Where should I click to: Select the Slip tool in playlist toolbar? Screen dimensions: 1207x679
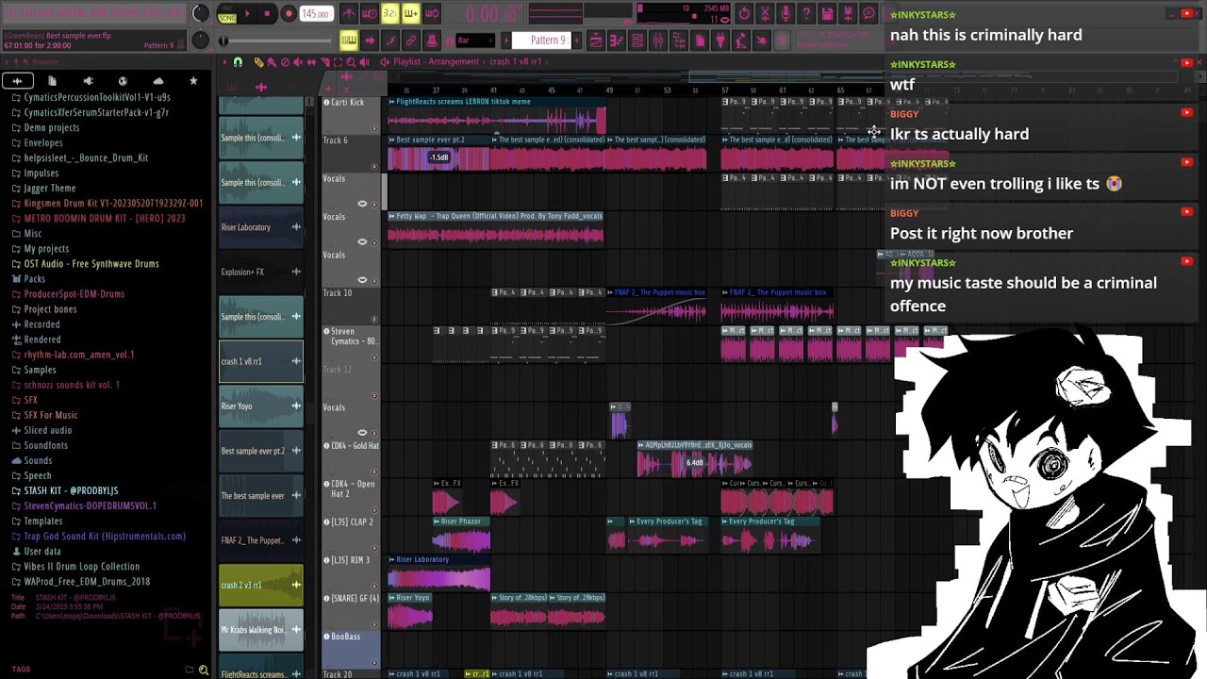311,62
